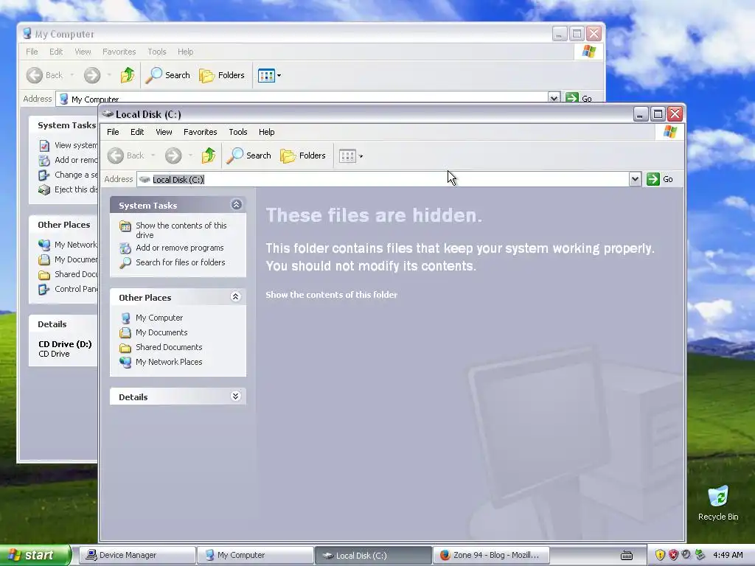The image size is (755, 566).
Task: Click Search in My Computer window toolbar
Action: pos(168,75)
